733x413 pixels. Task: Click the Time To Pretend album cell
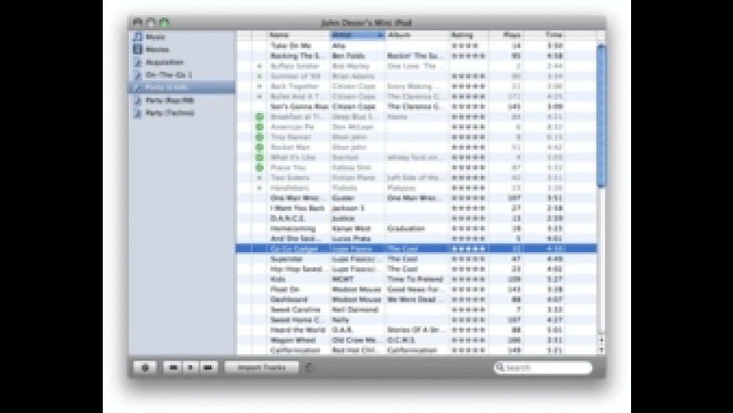pyautogui.click(x=415, y=279)
